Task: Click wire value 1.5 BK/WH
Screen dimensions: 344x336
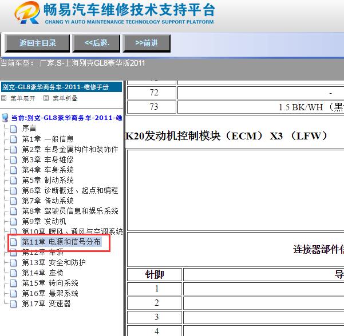Action: 311,107
